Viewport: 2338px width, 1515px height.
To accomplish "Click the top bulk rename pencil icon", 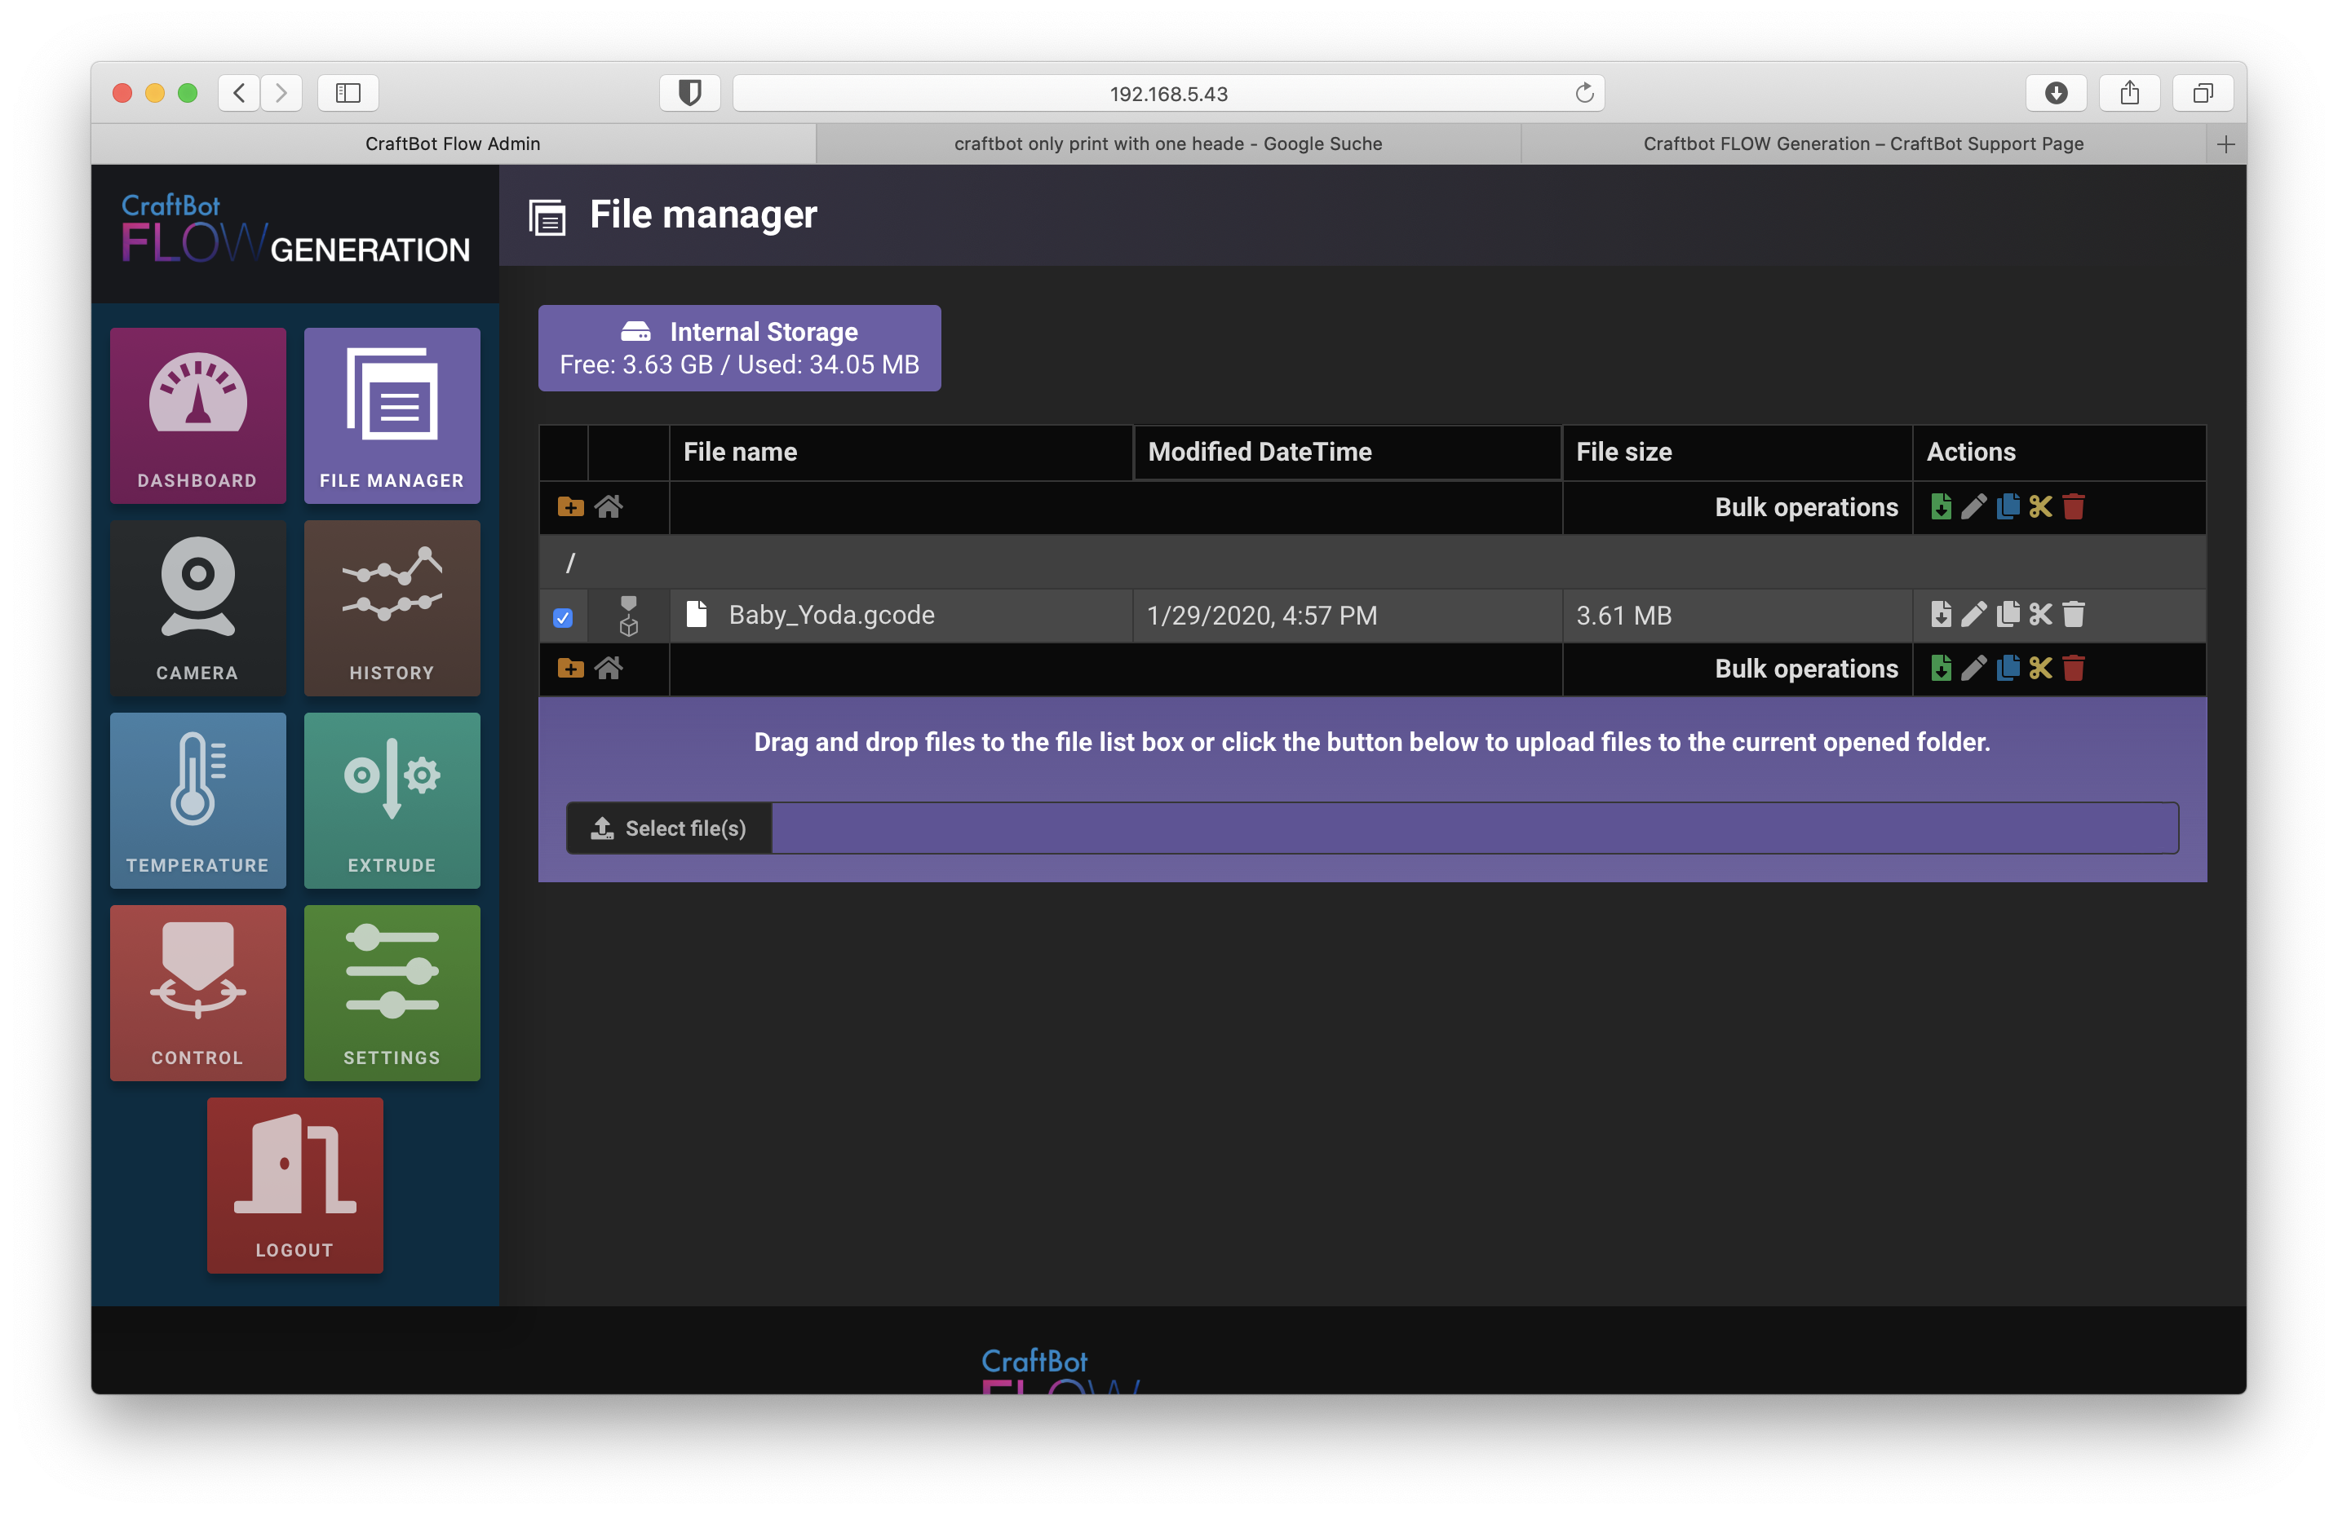I will point(1974,506).
